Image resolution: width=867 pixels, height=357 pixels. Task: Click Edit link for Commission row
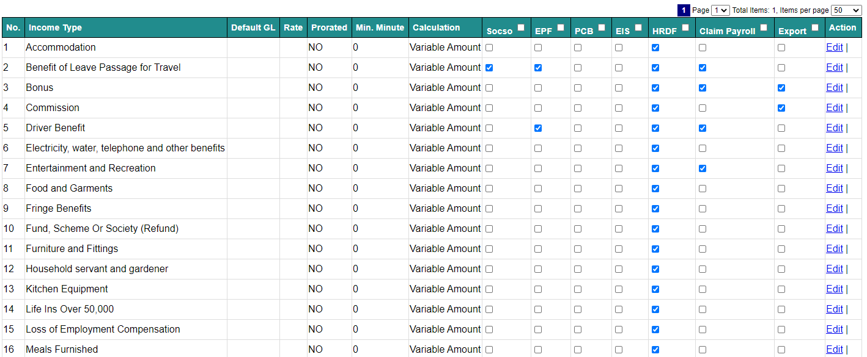(834, 107)
